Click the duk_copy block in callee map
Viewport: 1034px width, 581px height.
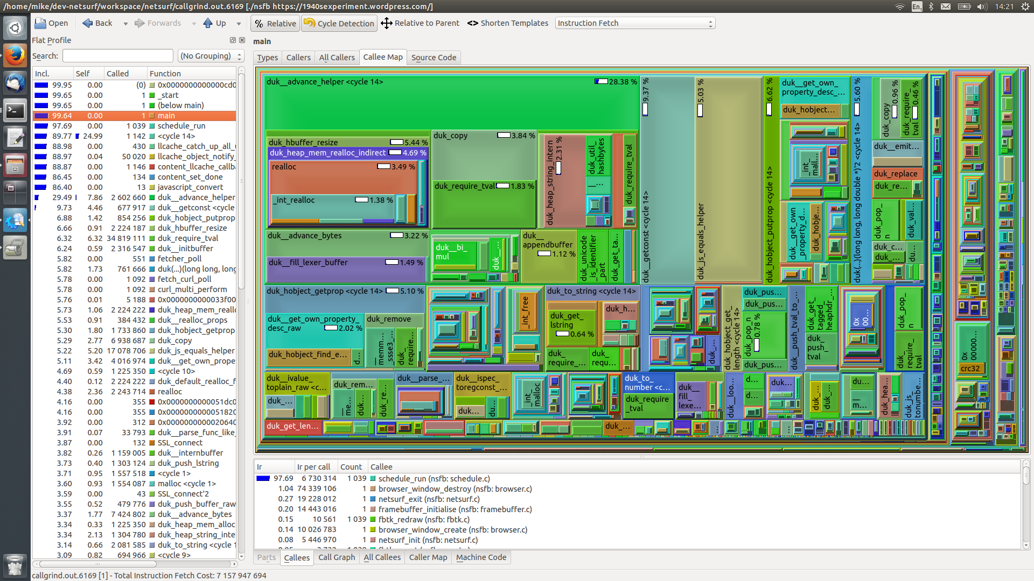click(484, 156)
